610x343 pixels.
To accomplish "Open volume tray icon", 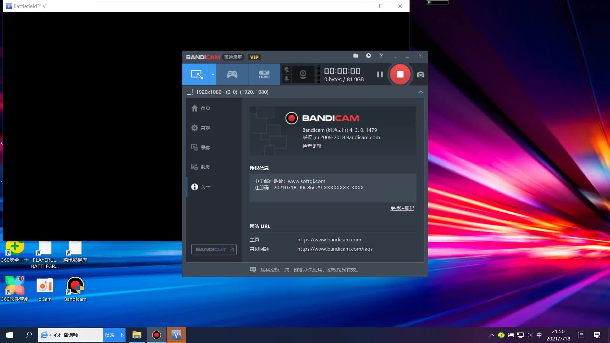I will coord(529,335).
